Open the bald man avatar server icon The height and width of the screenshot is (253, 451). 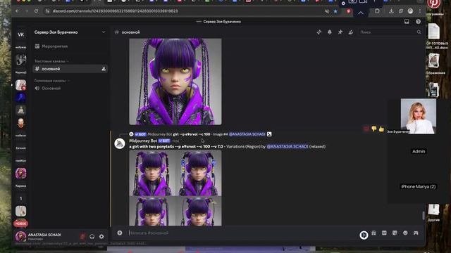pyautogui.click(x=20, y=123)
